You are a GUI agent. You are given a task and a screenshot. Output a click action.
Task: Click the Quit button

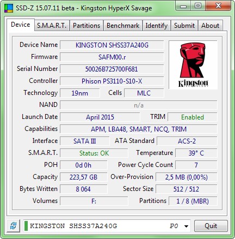[211, 226]
